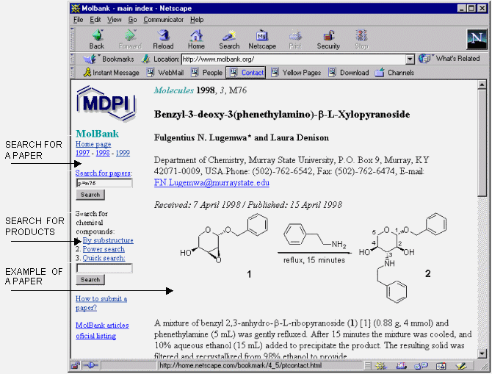Open the Go menu
Screen dimensions: 492x374
point(132,20)
